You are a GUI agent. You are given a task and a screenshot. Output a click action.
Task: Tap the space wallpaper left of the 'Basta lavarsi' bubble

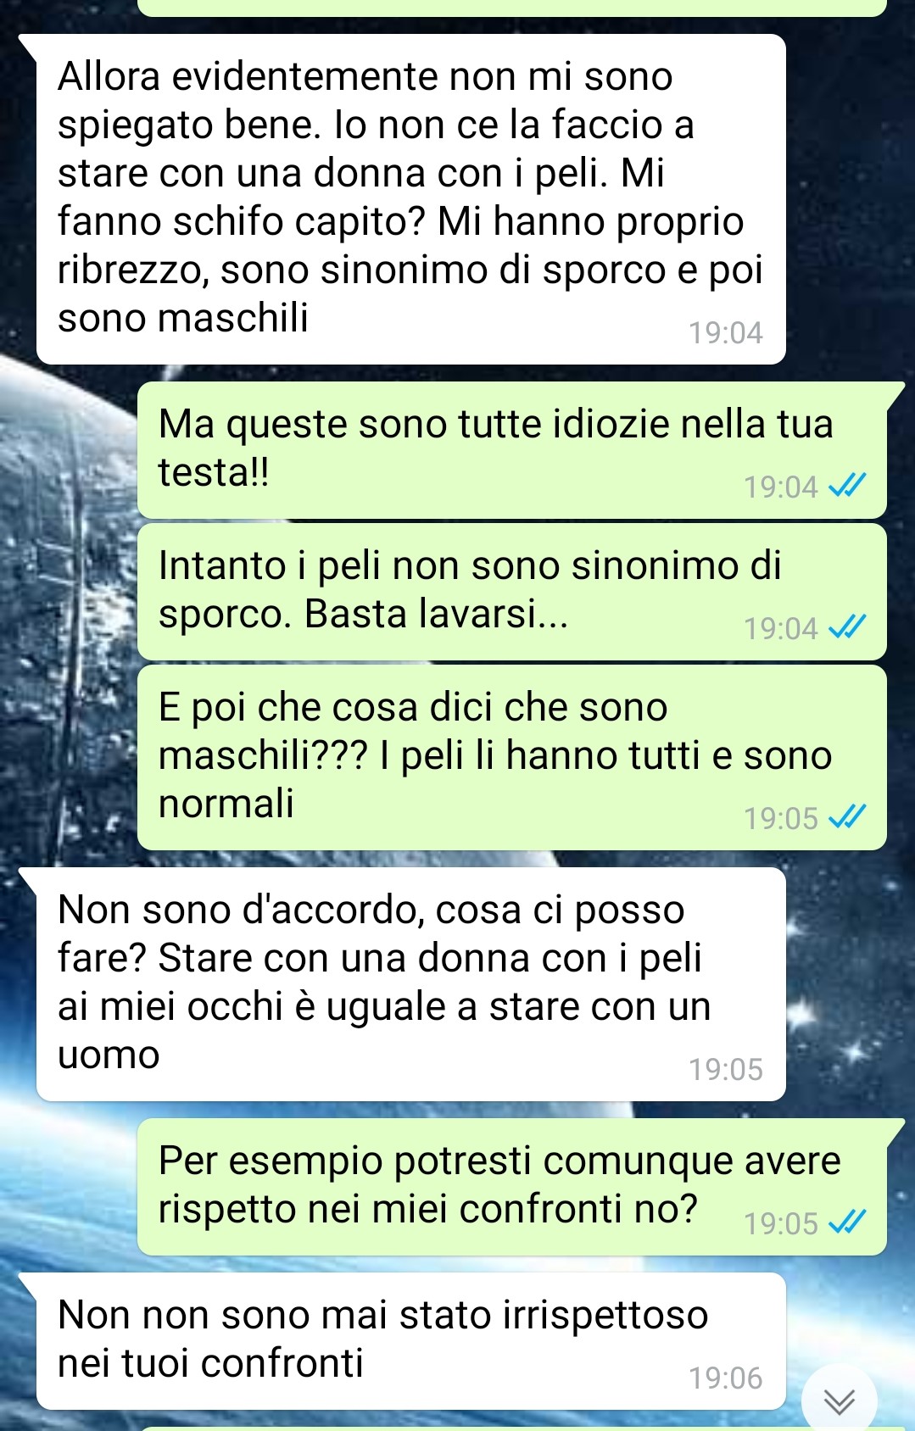68,593
